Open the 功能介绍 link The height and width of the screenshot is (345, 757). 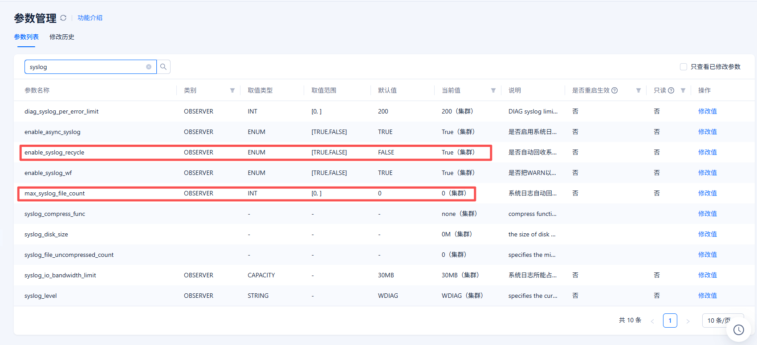point(90,18)
